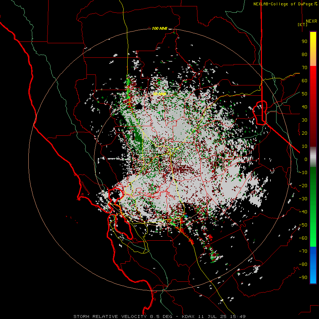Click the 60 value on velocity scale
Viewport: 319px width, 319px height.
pos(304,80)
